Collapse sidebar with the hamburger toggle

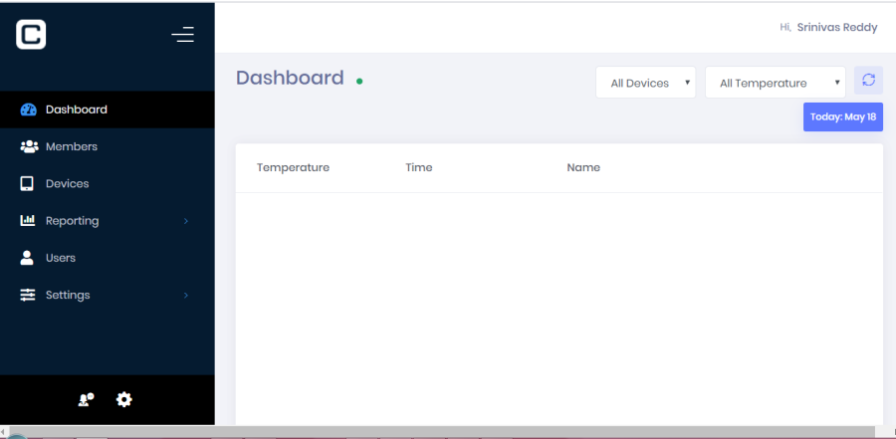tap(183, 34)
